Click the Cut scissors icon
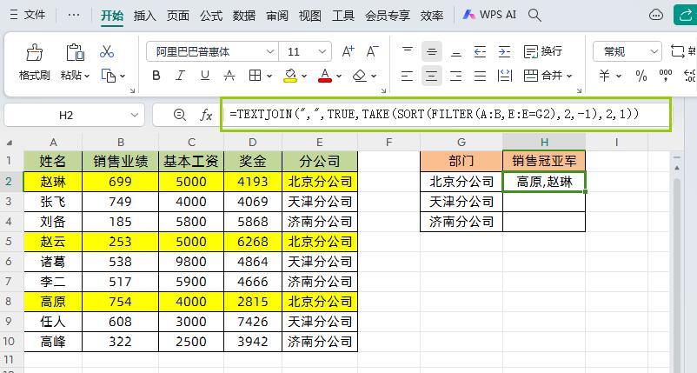The image size is (697, 373). pyautogui.click(x=107, y=51)
